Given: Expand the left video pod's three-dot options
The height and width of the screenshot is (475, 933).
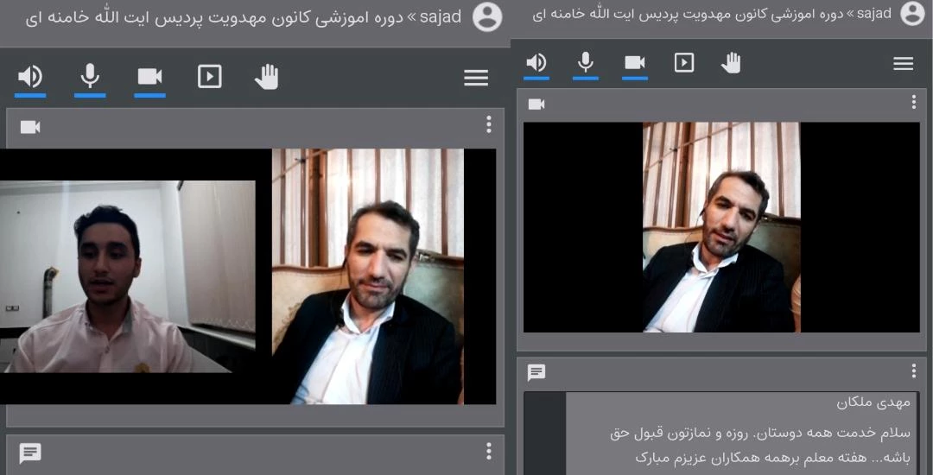Looking at the screenshot, I should click(488, 125).
